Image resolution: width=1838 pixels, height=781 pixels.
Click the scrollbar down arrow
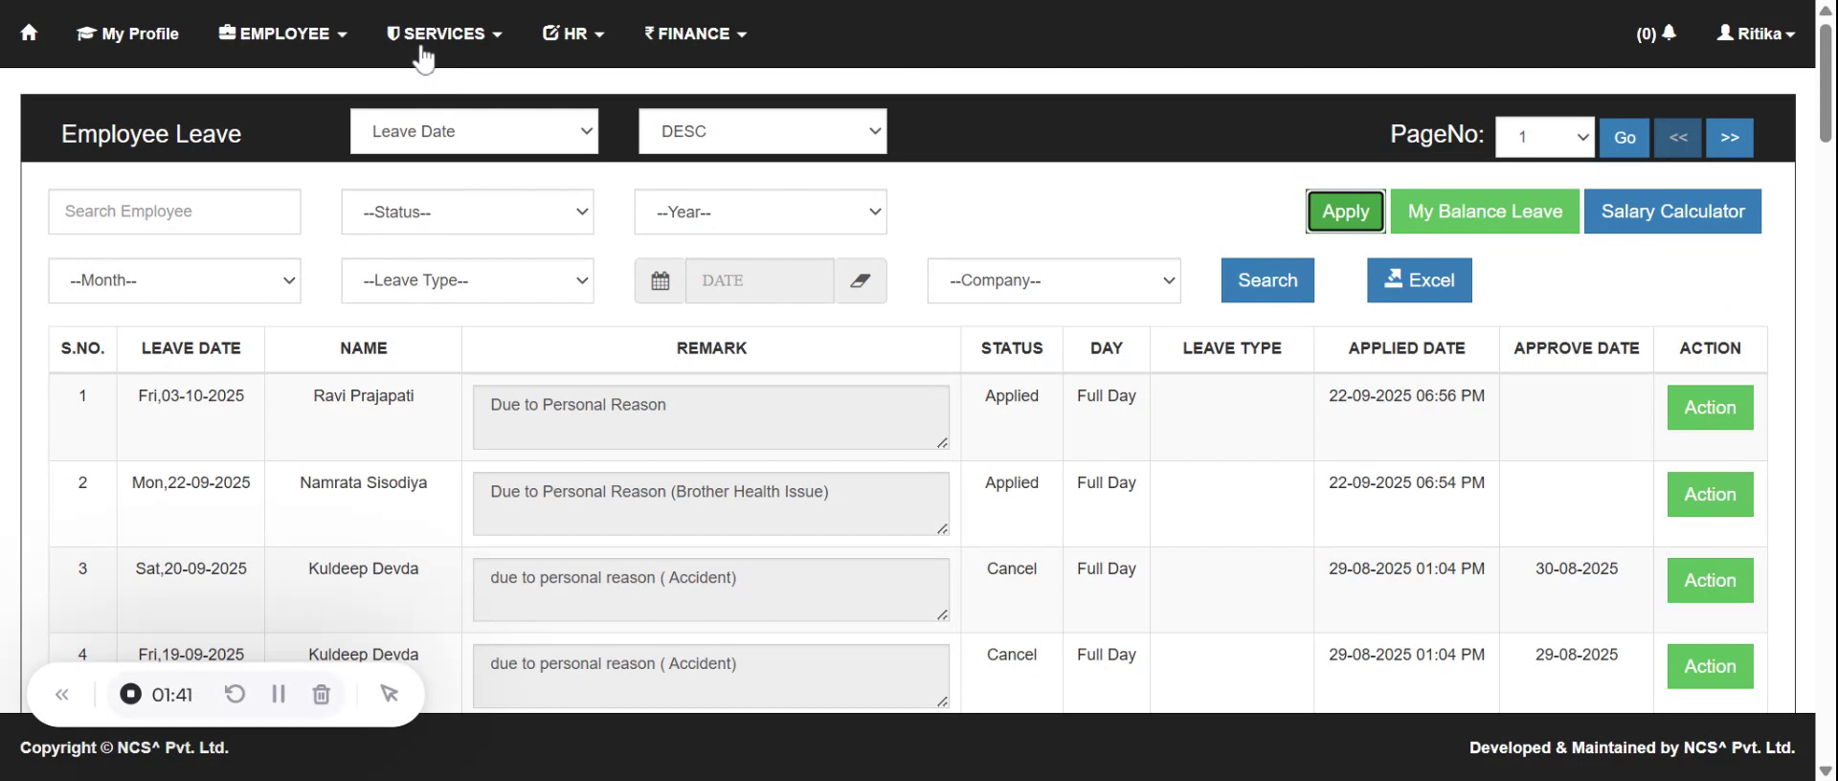click(1827, 770)
